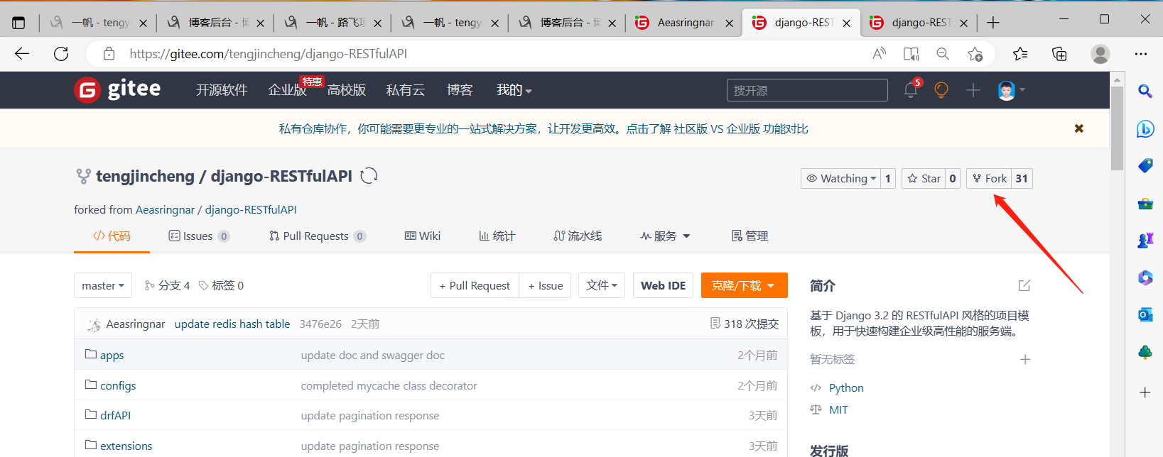The width and height of the screenshot is (1163, 457).
Task: Refresh the page
Action: pyautogui.click(x=61, y=53)
